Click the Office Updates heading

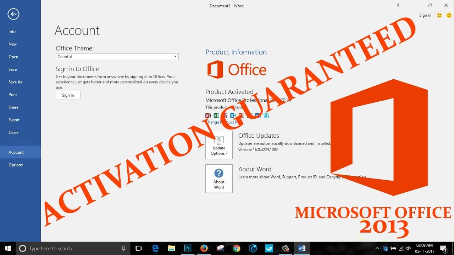click(259, 136)
